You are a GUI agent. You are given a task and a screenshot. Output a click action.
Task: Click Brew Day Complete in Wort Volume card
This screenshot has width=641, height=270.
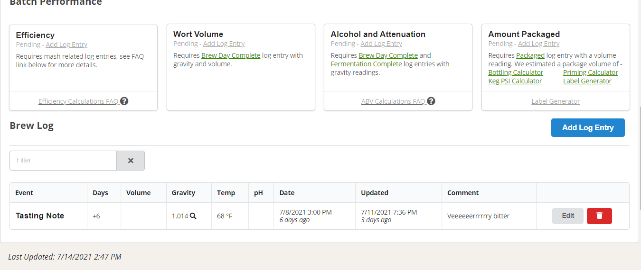coord(231,55)
